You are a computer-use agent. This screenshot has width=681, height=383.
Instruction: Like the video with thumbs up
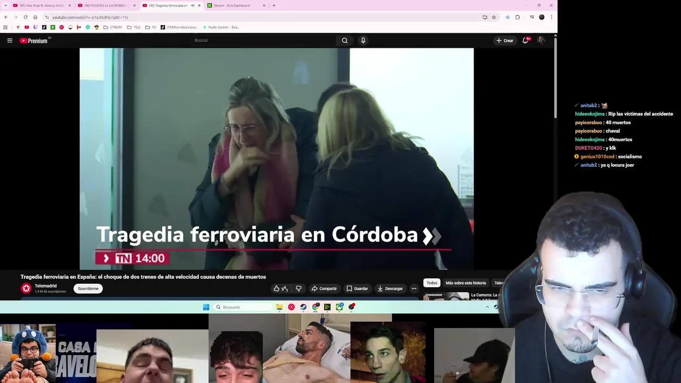click(x=280, y=288)
